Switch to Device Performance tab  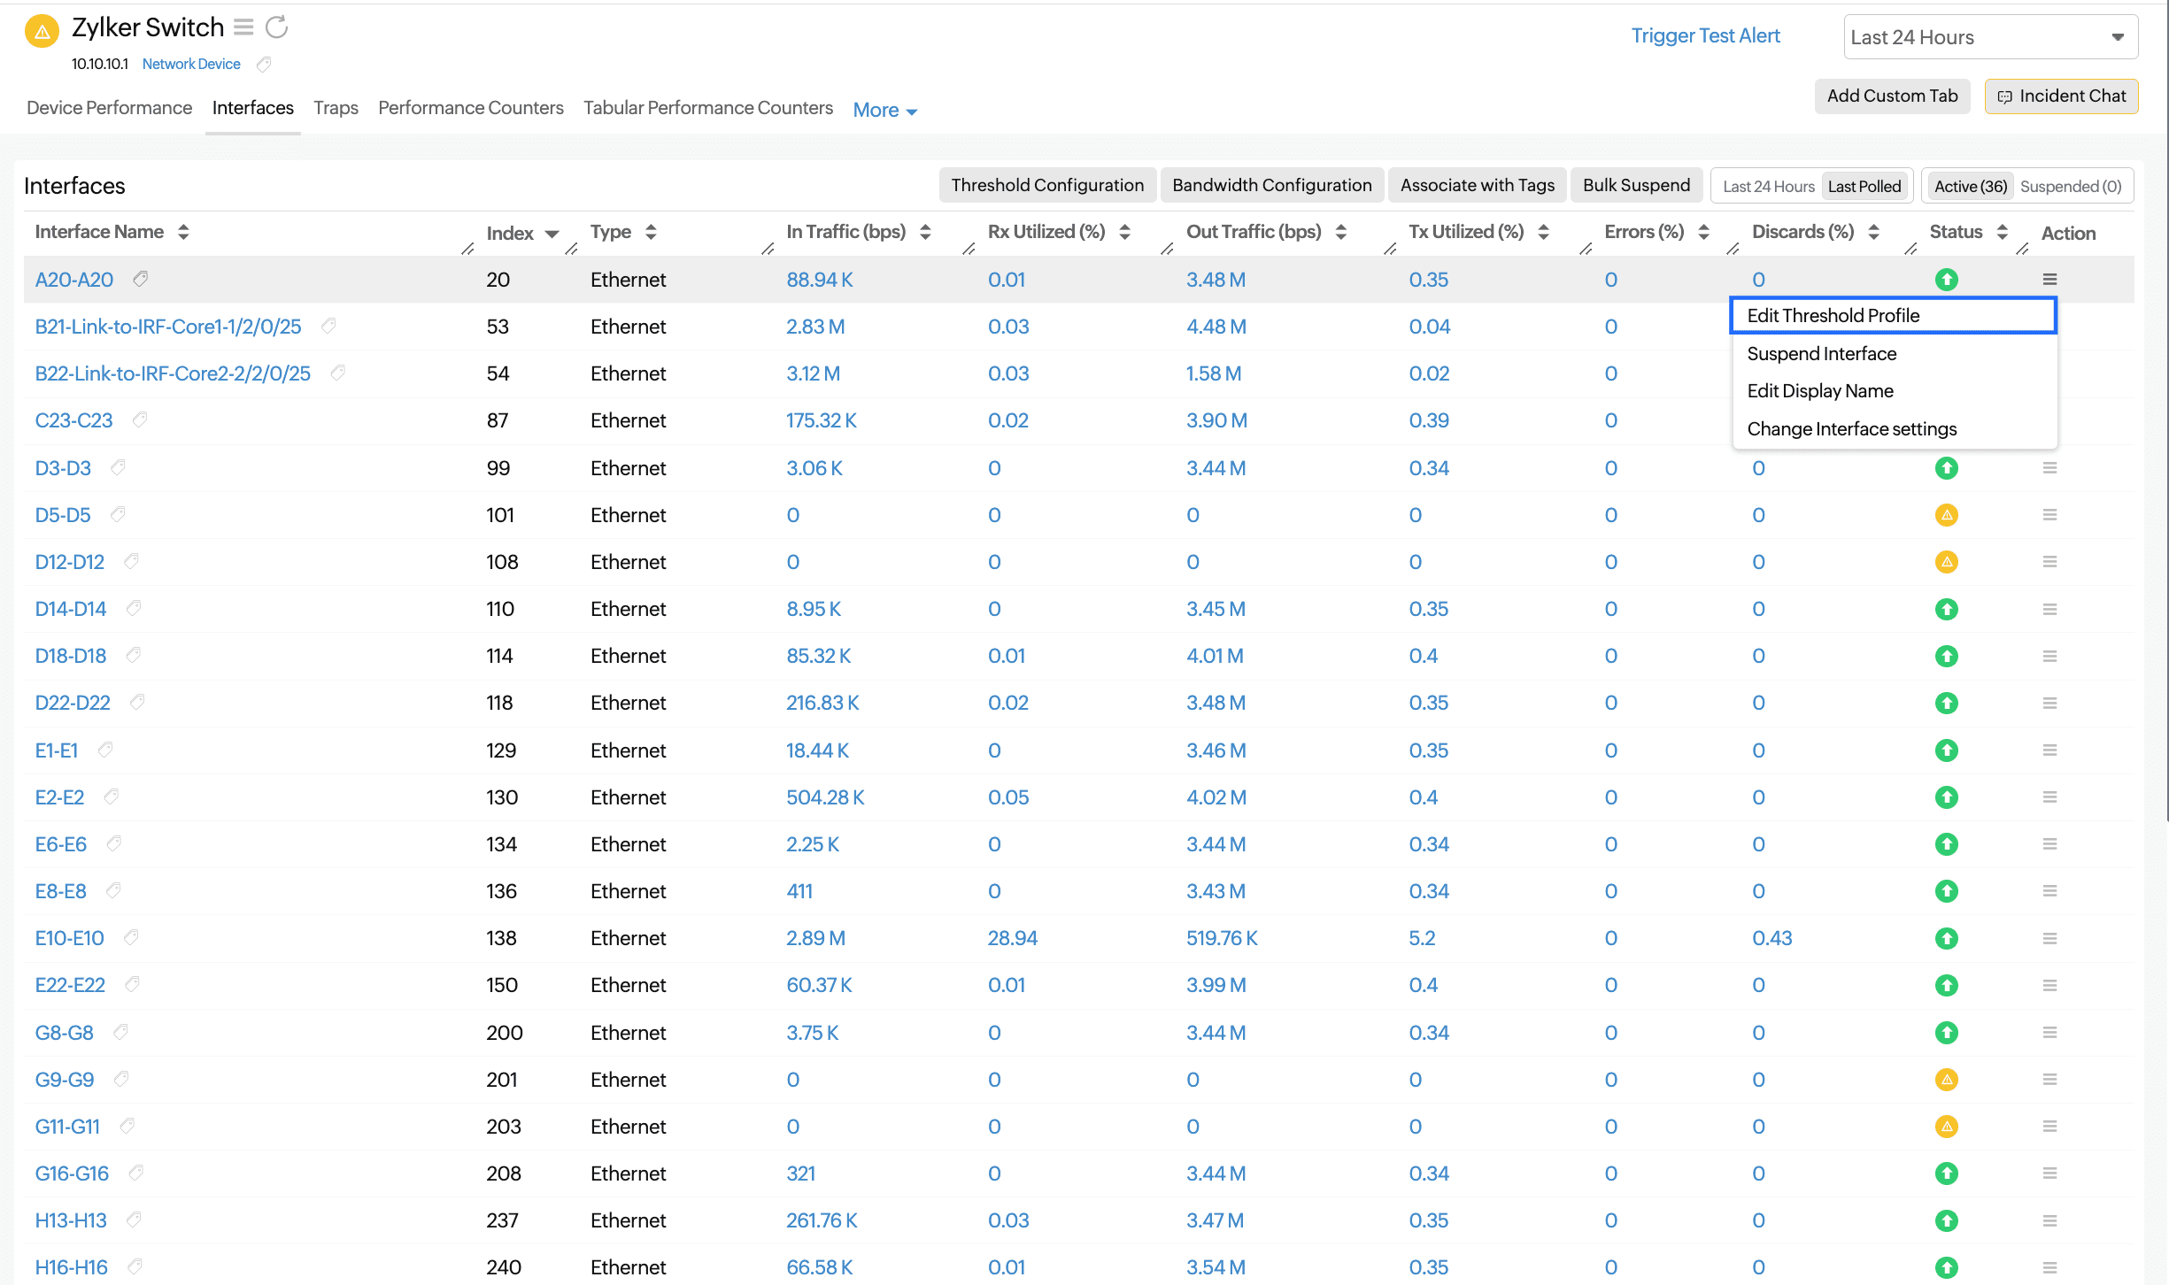(109, 109)
